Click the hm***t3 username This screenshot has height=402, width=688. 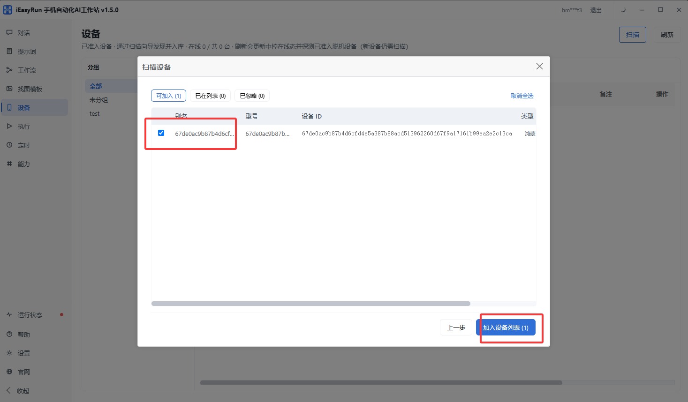572,10
